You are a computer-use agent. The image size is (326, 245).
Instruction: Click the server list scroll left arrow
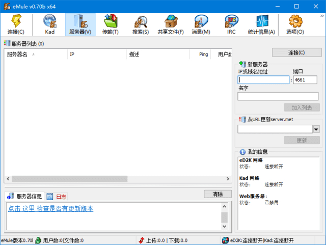coord(8,179)
